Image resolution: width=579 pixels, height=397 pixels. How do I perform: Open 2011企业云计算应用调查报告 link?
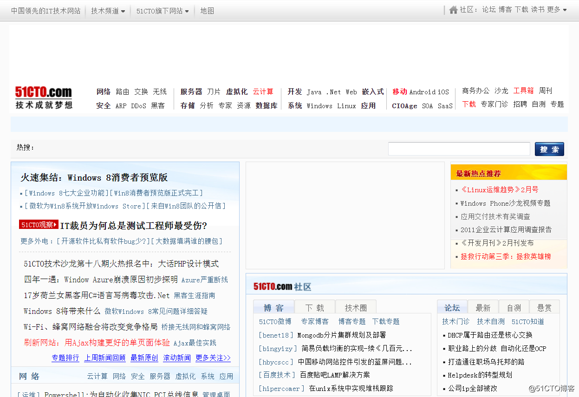point(506,229)
